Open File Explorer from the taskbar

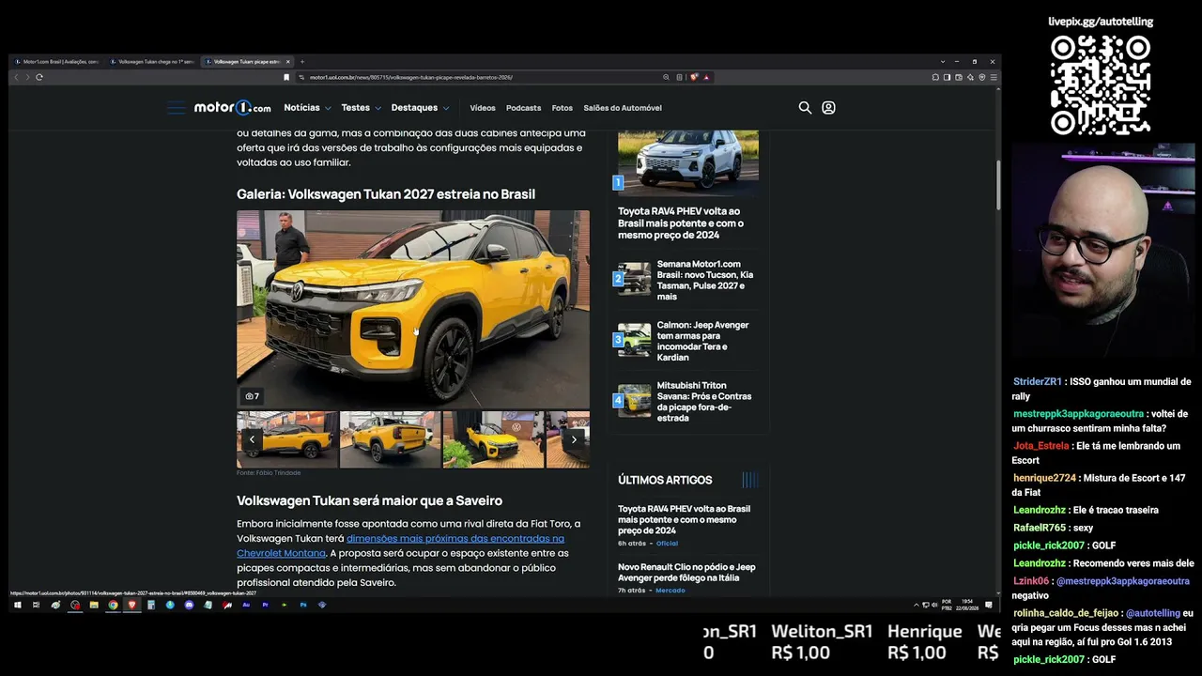click(x=94, y=606)
